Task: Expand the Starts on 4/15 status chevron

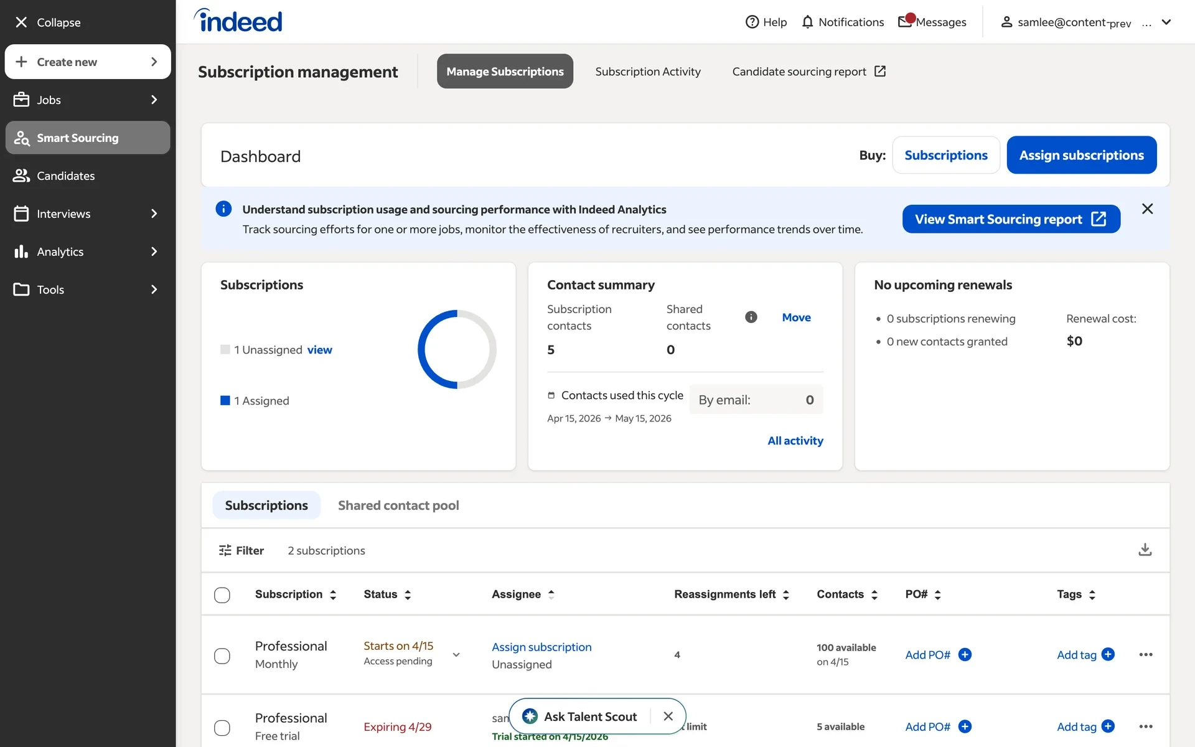Action: coord(456,654)
